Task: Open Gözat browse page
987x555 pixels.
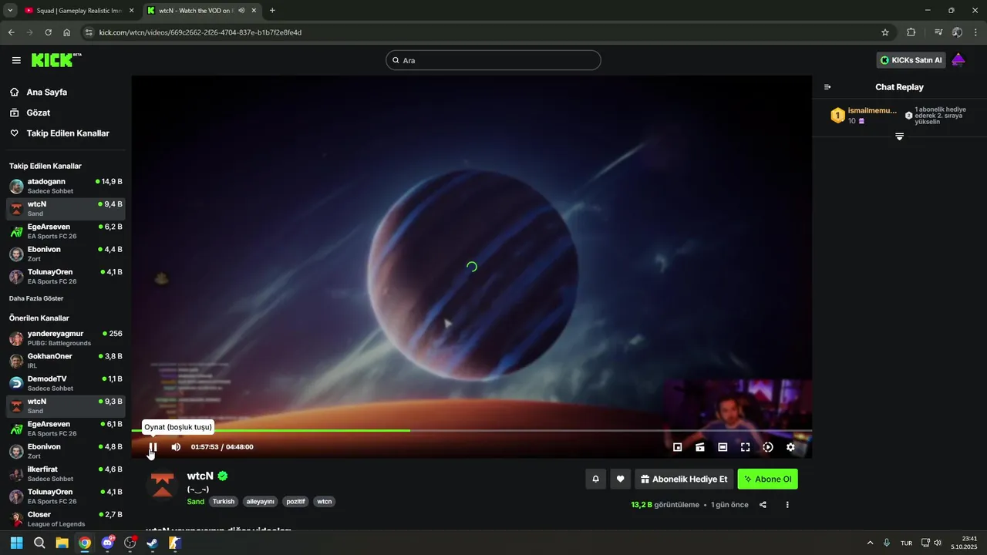Action: [39, 113]
